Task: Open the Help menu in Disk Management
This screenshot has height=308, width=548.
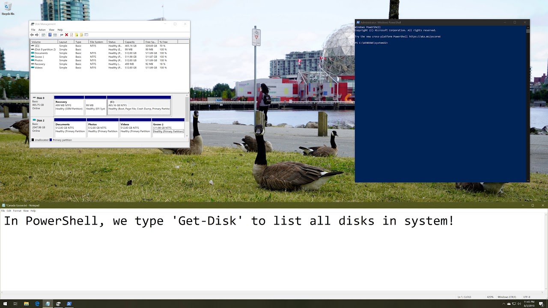Action: 60,30
